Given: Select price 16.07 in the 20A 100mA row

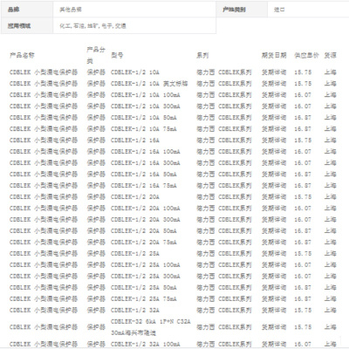Looking at the screenshot, I should click(x=303, y=209).
